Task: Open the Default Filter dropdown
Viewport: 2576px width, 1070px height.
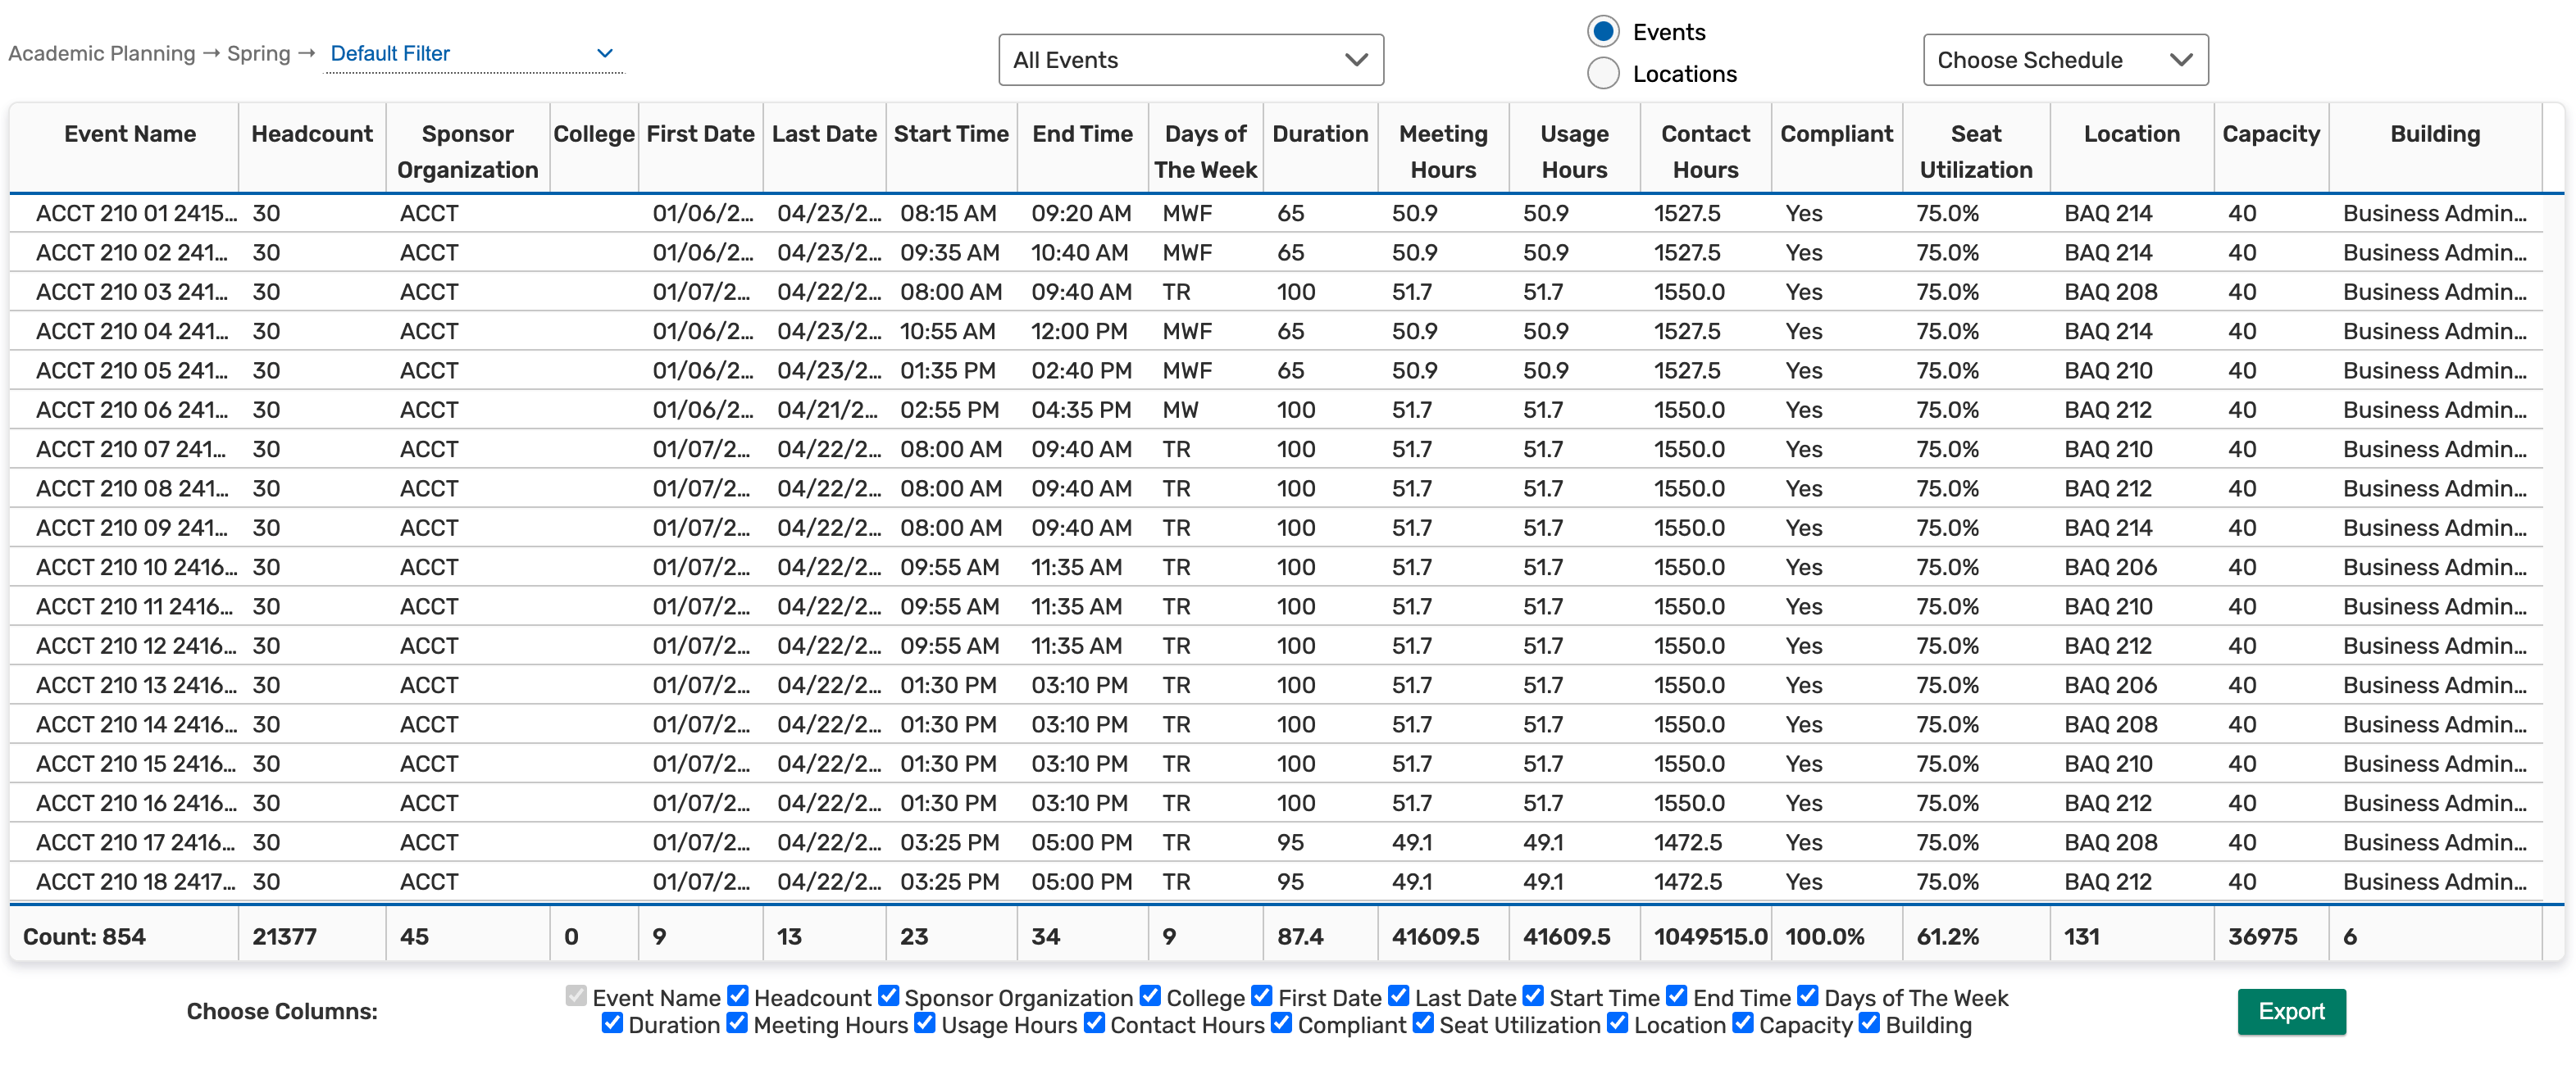Action: [x=472, y=54]
